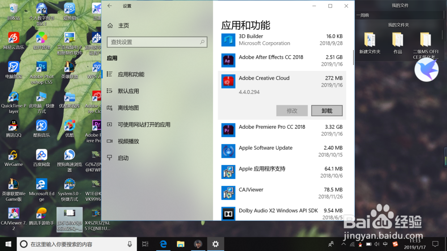Select Adobe Premiere Pro CC 2018 icon

tap(228, 130)
